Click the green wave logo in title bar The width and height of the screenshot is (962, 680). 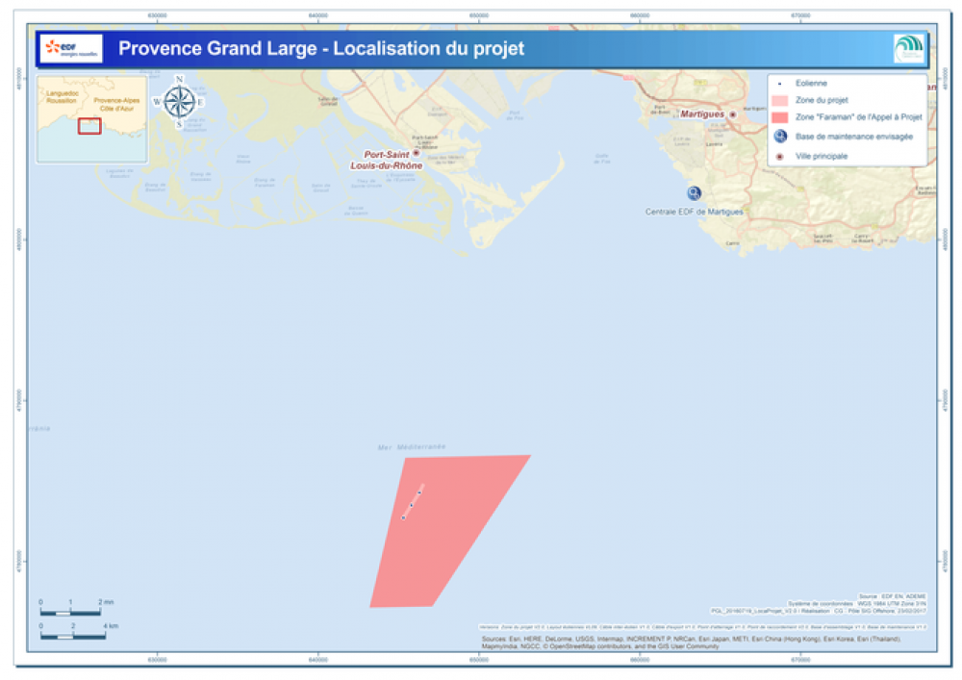(x=907, y=48)
